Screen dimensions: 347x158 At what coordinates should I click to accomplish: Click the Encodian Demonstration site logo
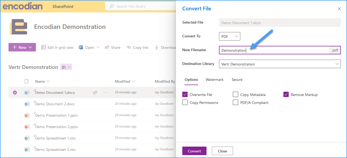[x=18, y=27]
